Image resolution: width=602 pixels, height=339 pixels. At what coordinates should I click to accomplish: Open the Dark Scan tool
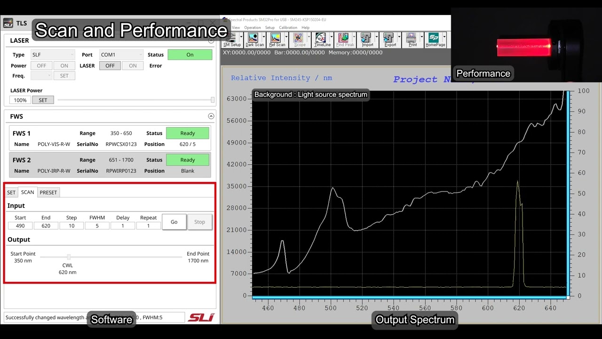click(x=254, y=40)
